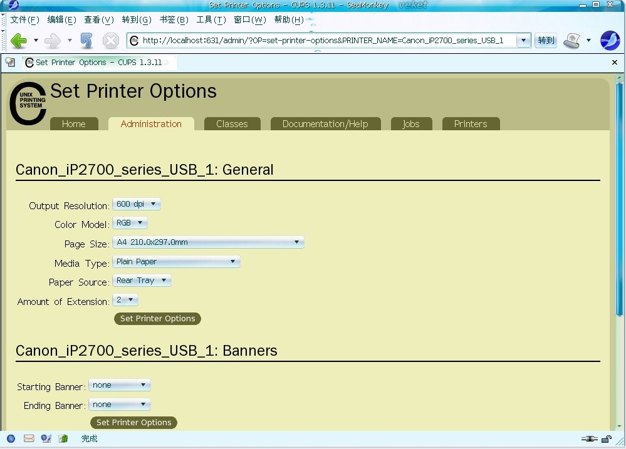This screenshot has height=449, width=626.
Task: Open the Printers tab
Action: [x=471, y=124]
